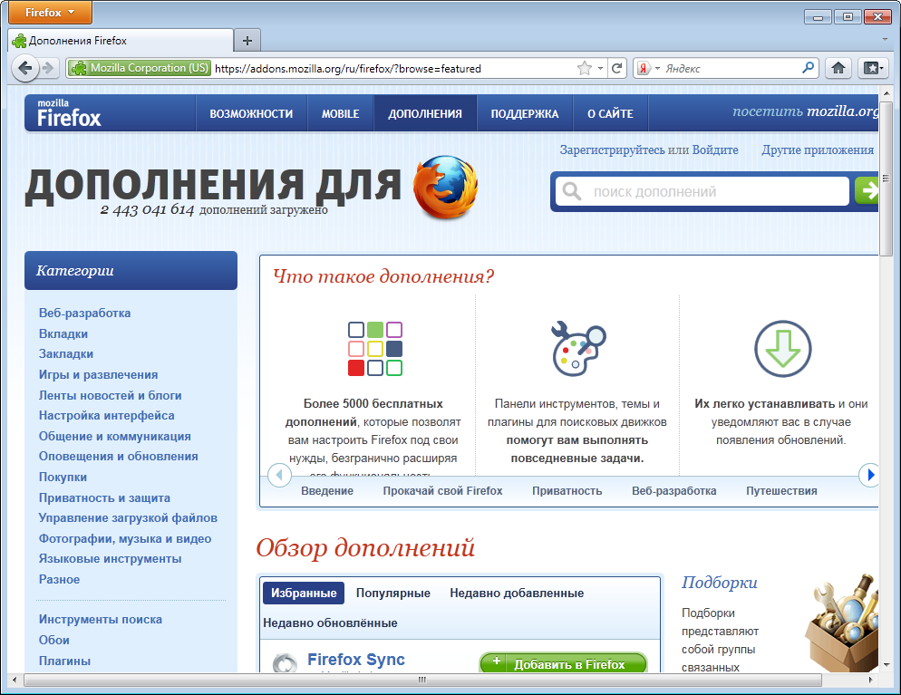Visit the посетить mozilla.org link
This screenshot has width=901, height=695.
pos(805,111)
